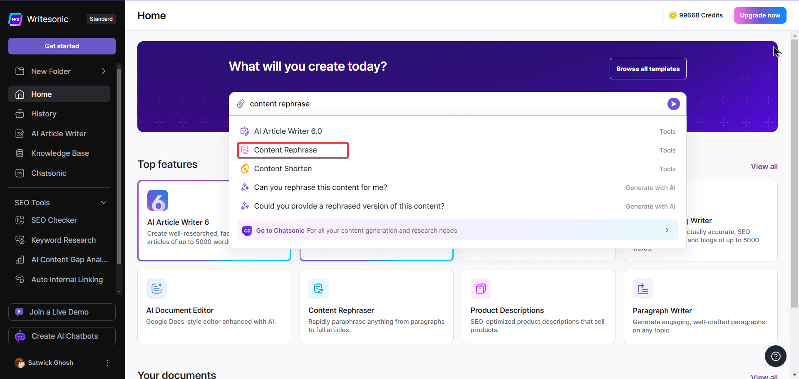The height and width of the screenshot is (379, 799).
Task: Open user options menu beside Satwick Ghosh
Action: [107, 363]
